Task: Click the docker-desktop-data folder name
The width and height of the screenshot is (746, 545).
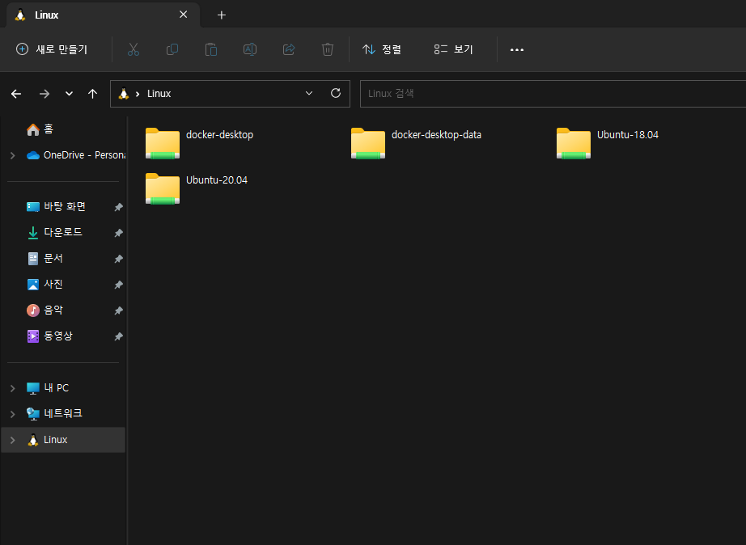Action: coord(436,135)
